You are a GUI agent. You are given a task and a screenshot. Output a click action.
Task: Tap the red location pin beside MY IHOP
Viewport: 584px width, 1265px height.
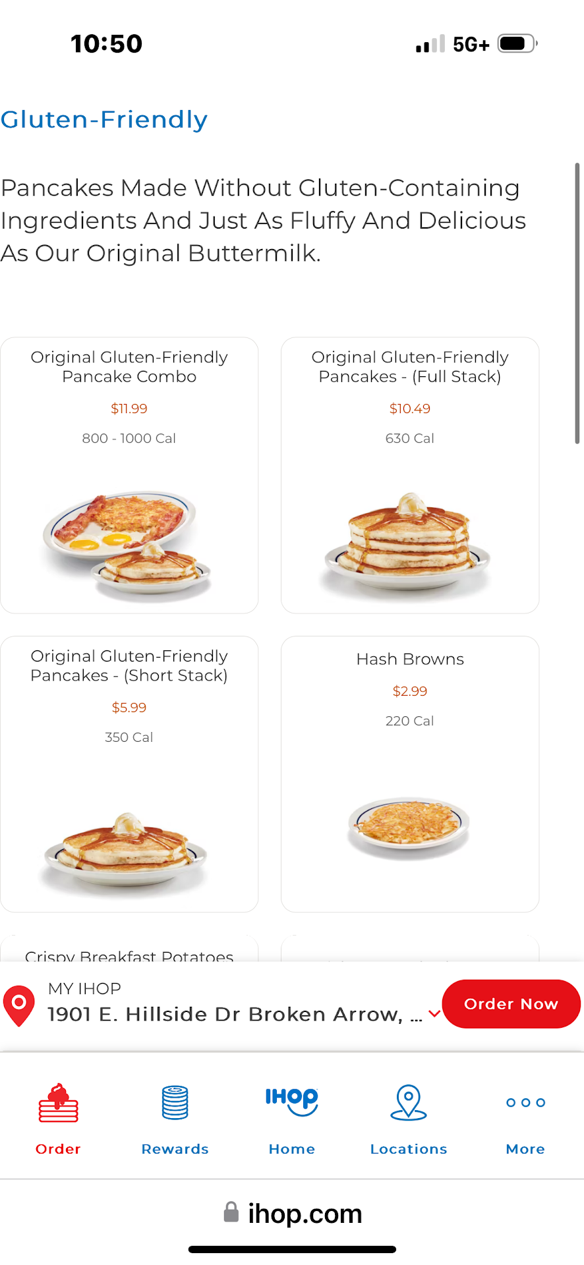(19, 1005)
